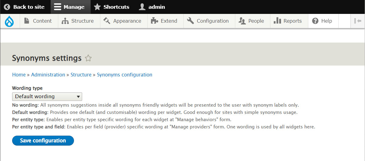365x161 pixels.
Task: Click the Help question mark icon
Action: [x=315, y=21]
